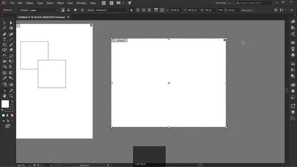Switch to Draw Behind mode
Viewport: 297px width, 167px height.
tap(8, 121)
